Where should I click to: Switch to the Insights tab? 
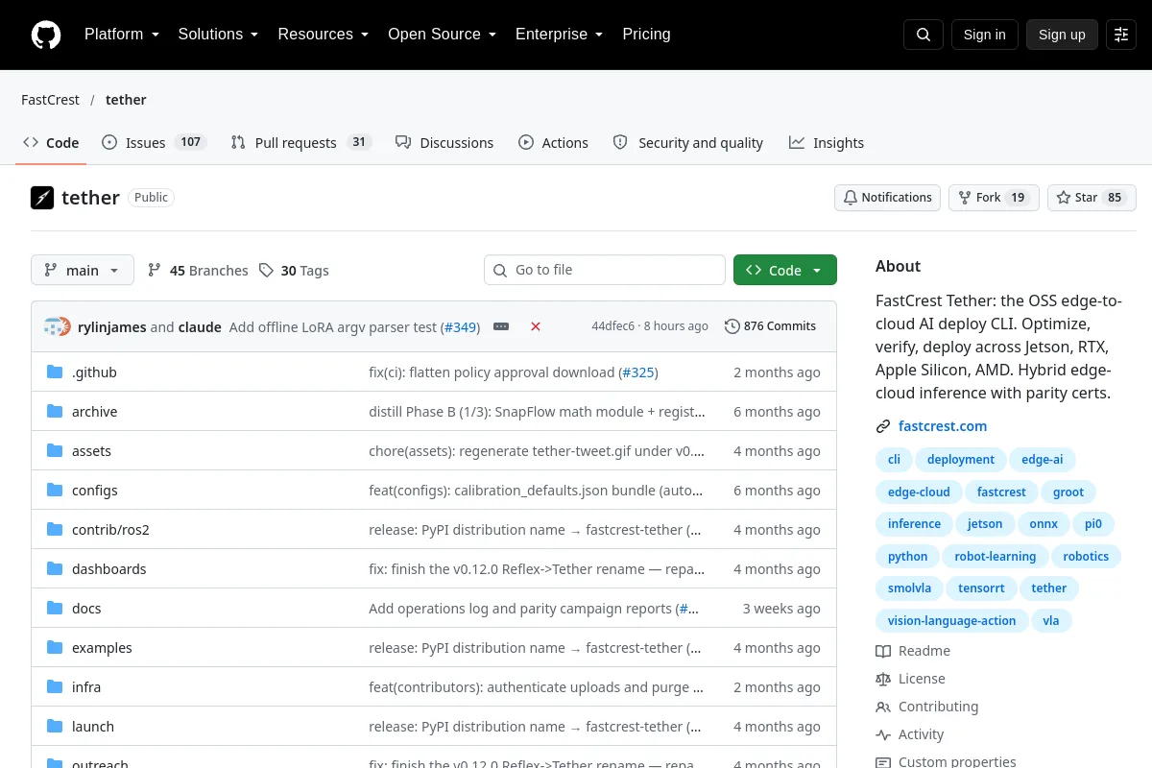pyautogui.click(x=827, y=143)
